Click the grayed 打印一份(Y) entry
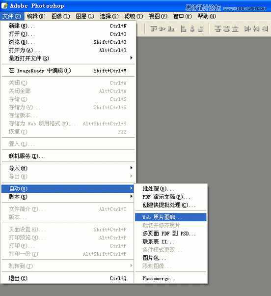This screenshot has height=296, width=271. point(67,254)
